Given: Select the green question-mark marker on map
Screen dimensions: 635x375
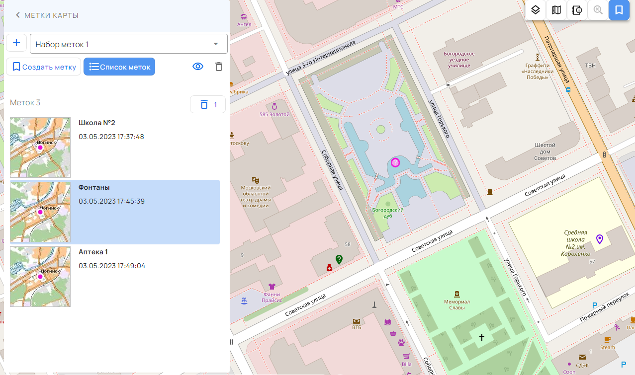Looking at the screenshot, I should tap(339, 259).
